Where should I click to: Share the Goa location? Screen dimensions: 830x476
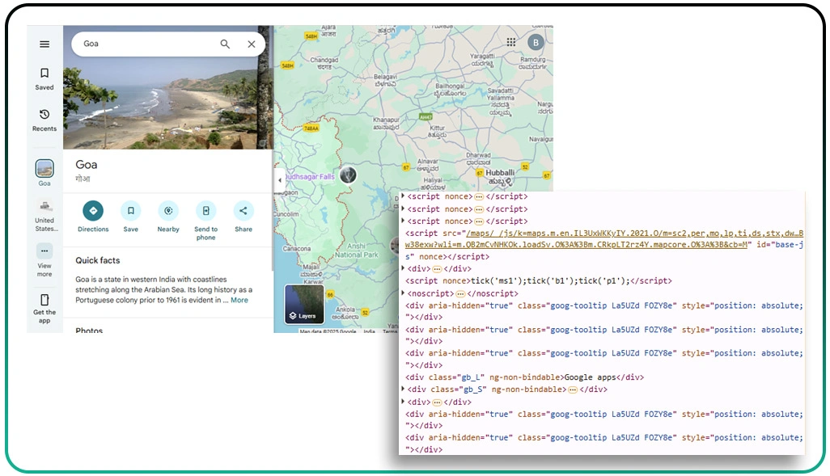point(243,212)
